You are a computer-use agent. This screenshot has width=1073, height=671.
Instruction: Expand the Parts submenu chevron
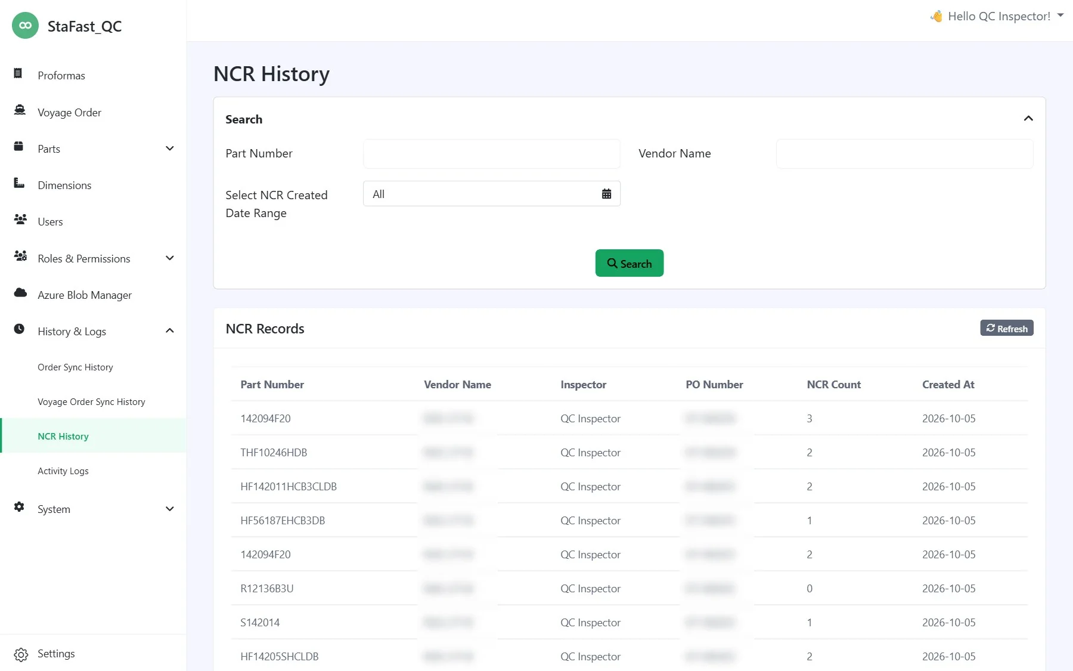170,149
